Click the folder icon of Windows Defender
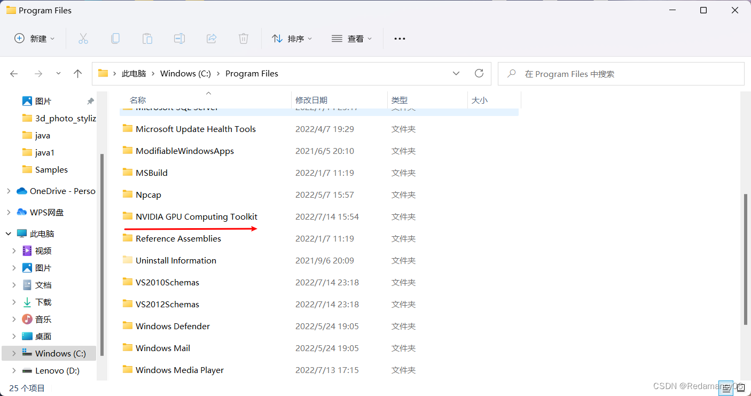The image size is (751, 396). pos(127,326)
